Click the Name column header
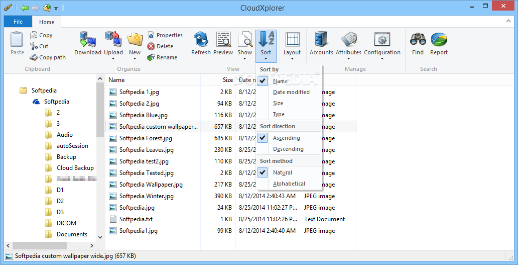Screen dimensions: 518x265 tap(153, 80)
